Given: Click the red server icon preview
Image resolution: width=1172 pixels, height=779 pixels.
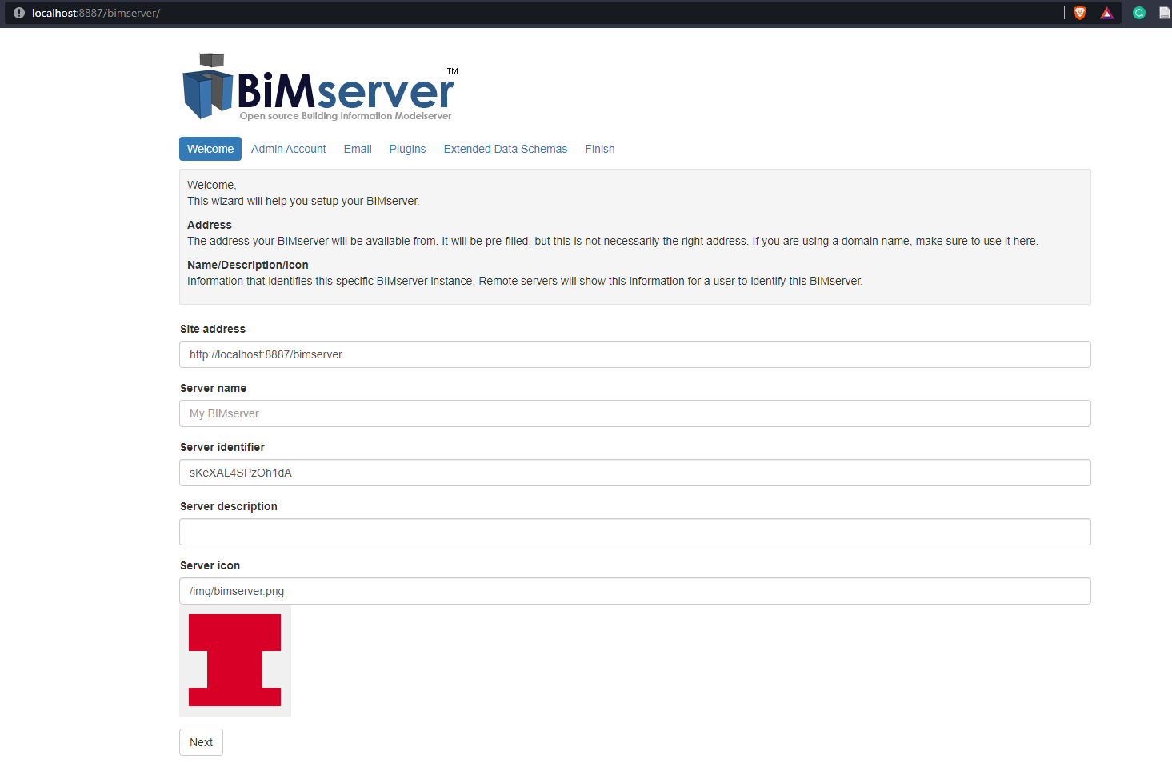Looking at the screenshot, I should click(x=235, y=661).
